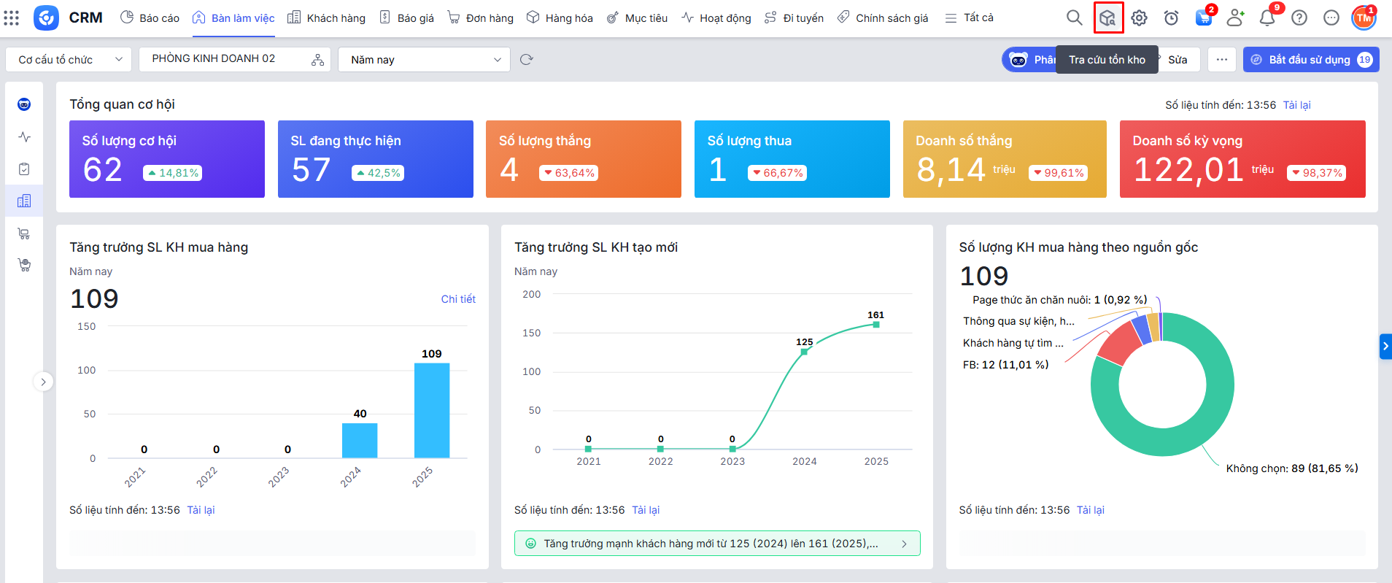Open the apps grid launcher icon
The height and width of the screenshot is (583, 1392).
pos(12,18)
